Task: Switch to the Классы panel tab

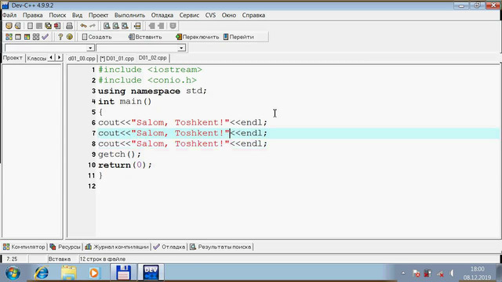Action: [36, 58]
